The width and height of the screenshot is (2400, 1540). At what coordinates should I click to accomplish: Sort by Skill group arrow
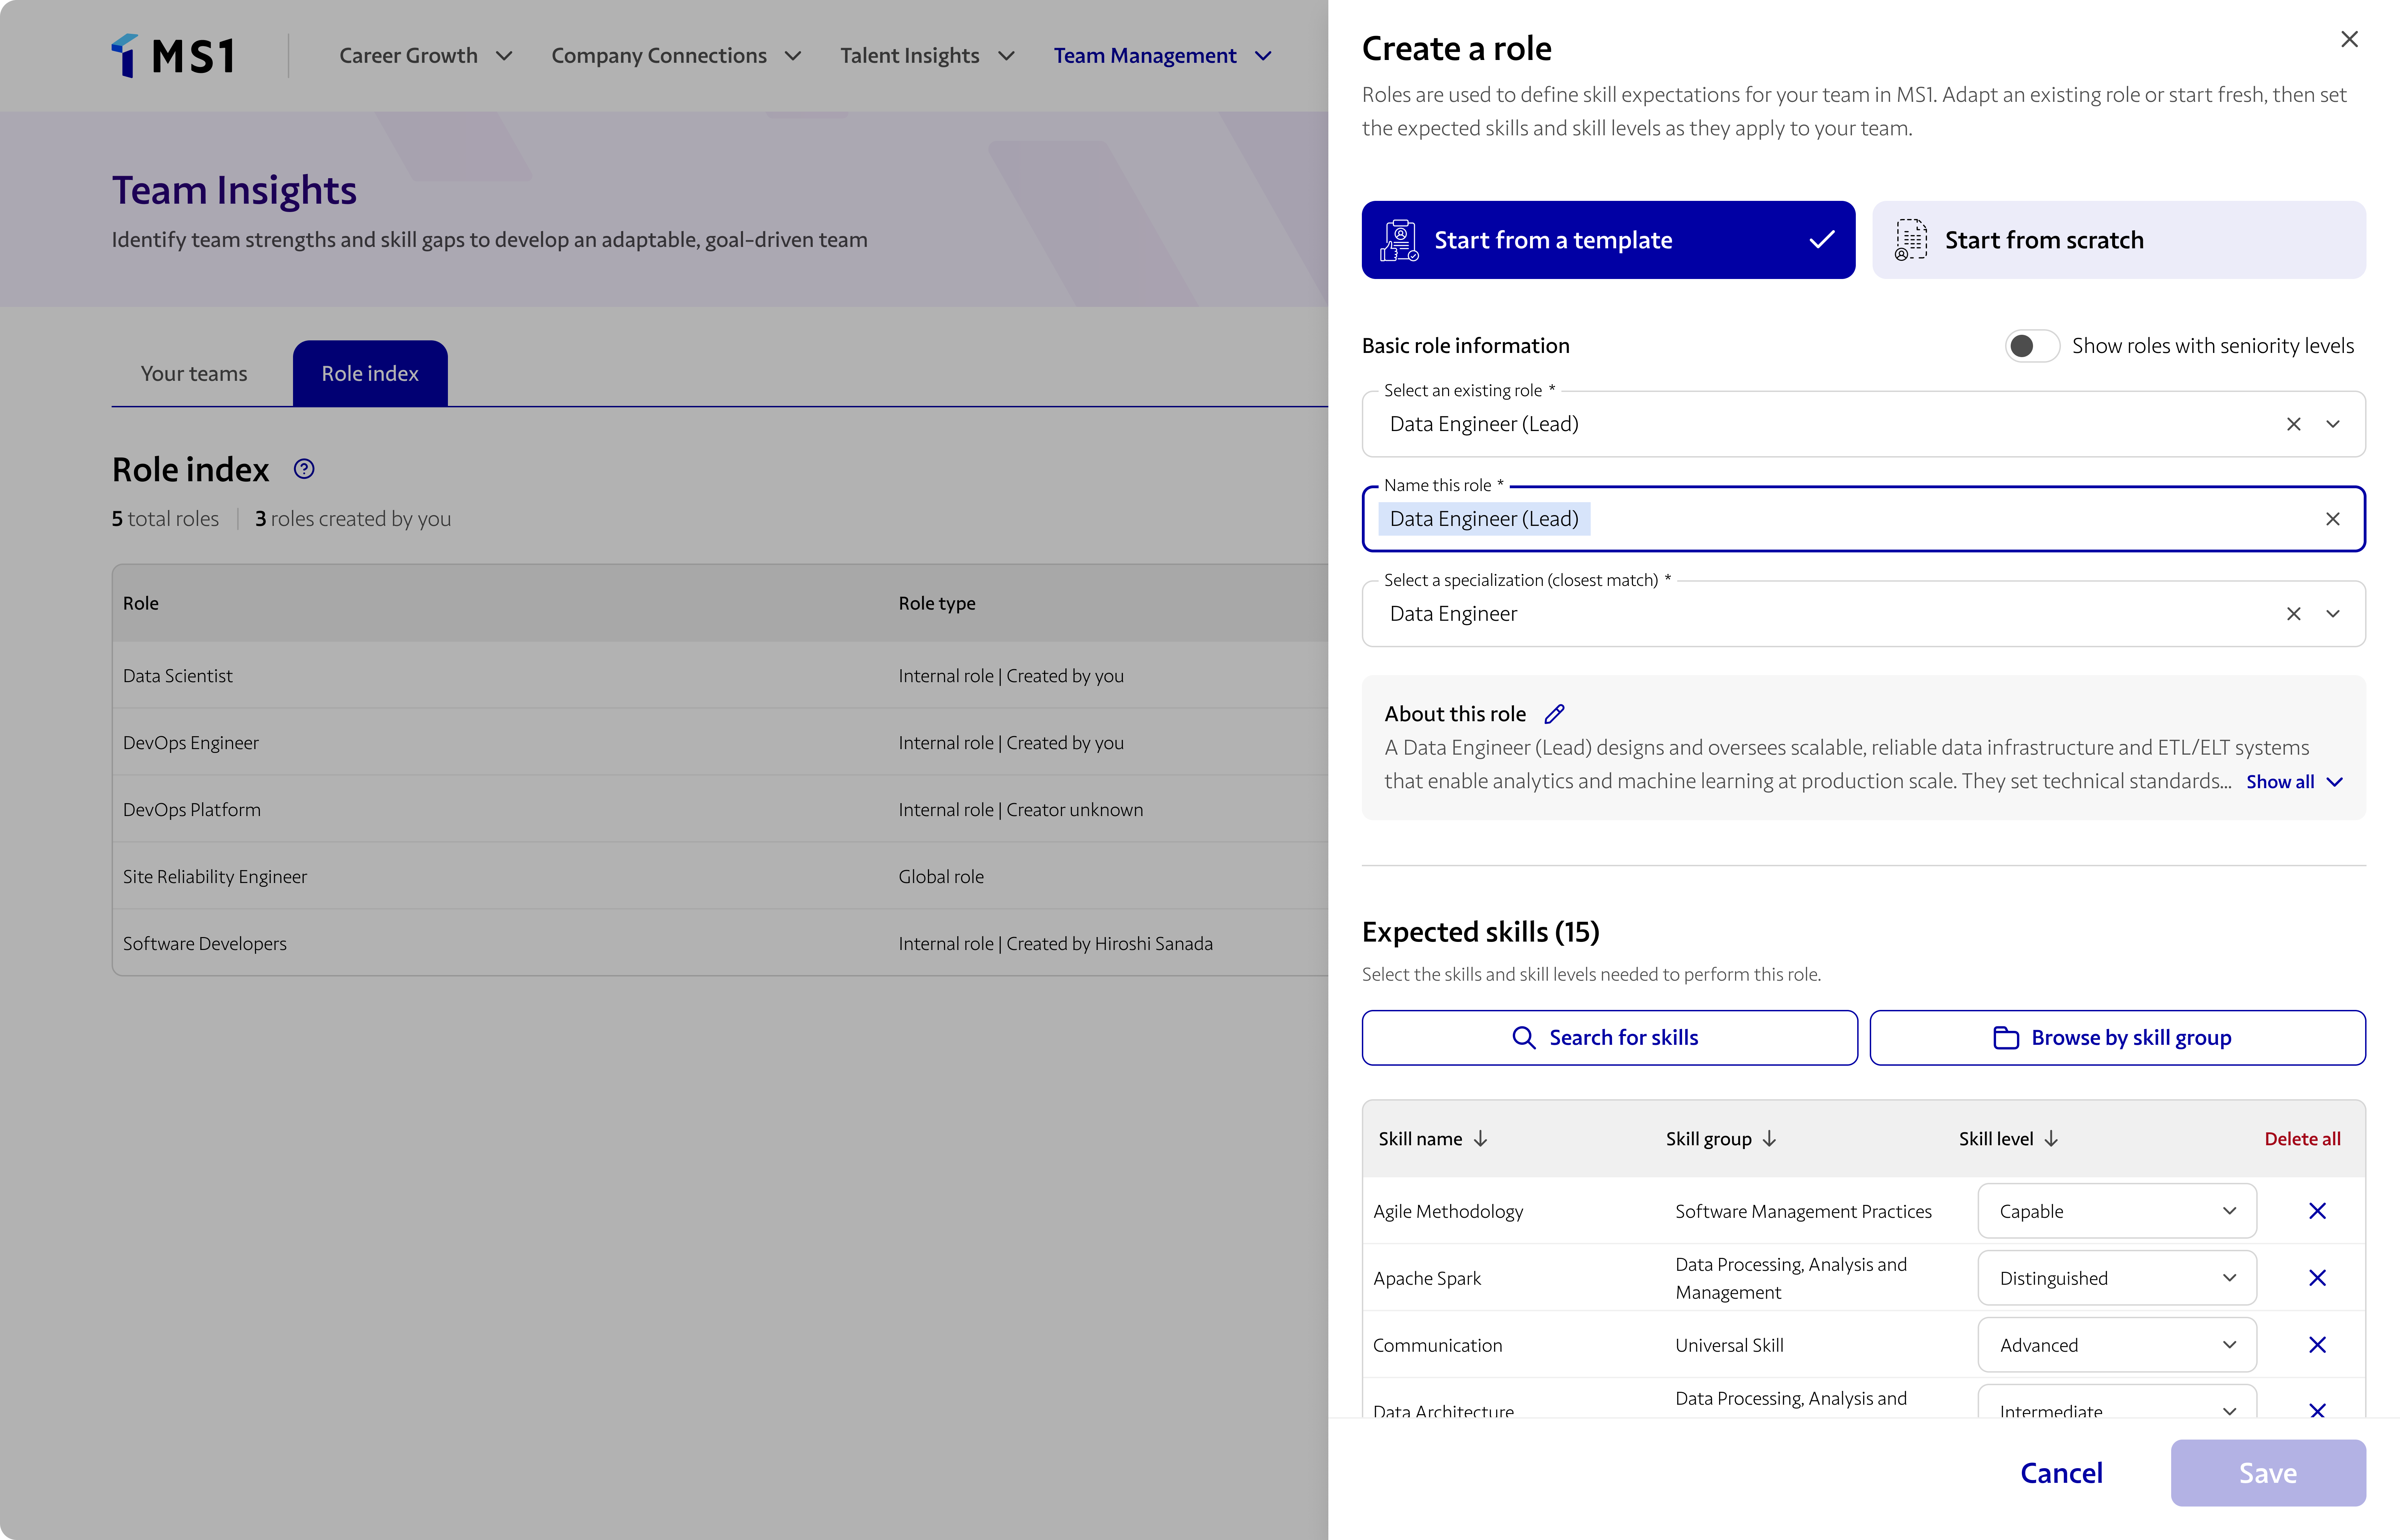point(1769,1139)
